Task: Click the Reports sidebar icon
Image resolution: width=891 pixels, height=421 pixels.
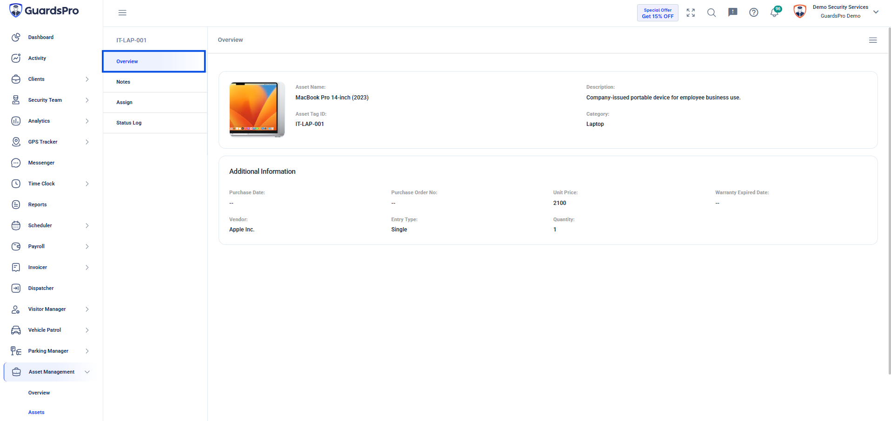Action: click(16, 204)
